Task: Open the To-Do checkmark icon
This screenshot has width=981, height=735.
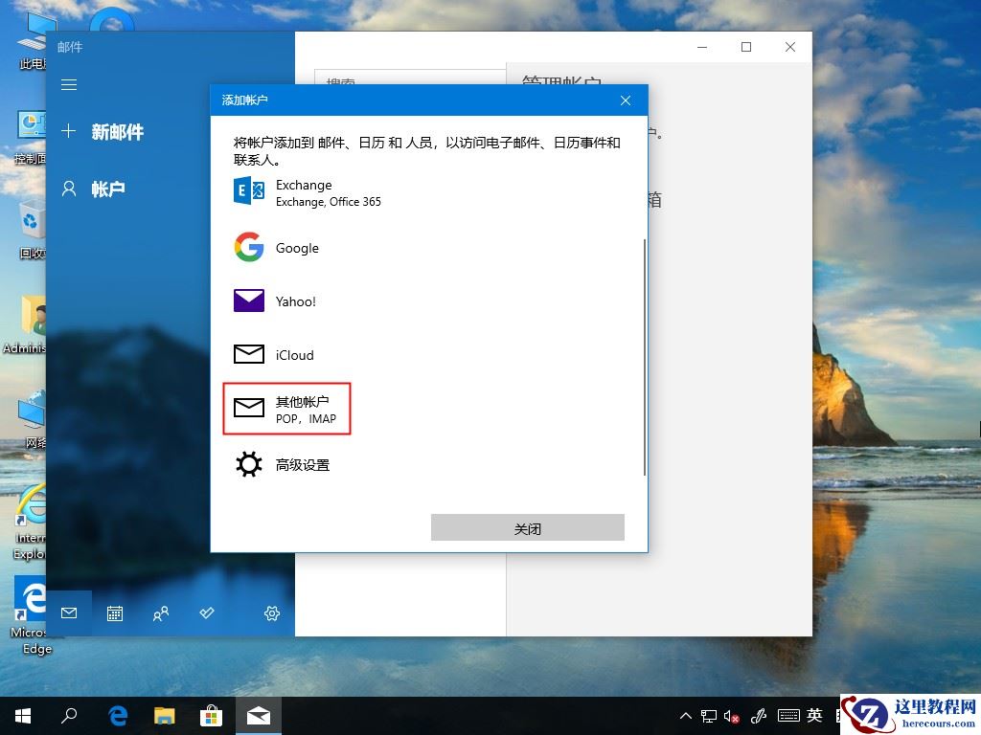Action: click(206, 612)
